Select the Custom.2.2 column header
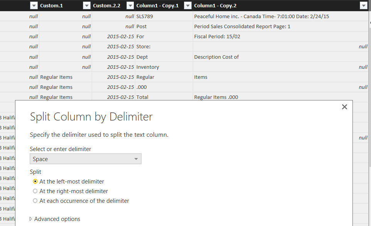371x226 pixels. [106, 5]
